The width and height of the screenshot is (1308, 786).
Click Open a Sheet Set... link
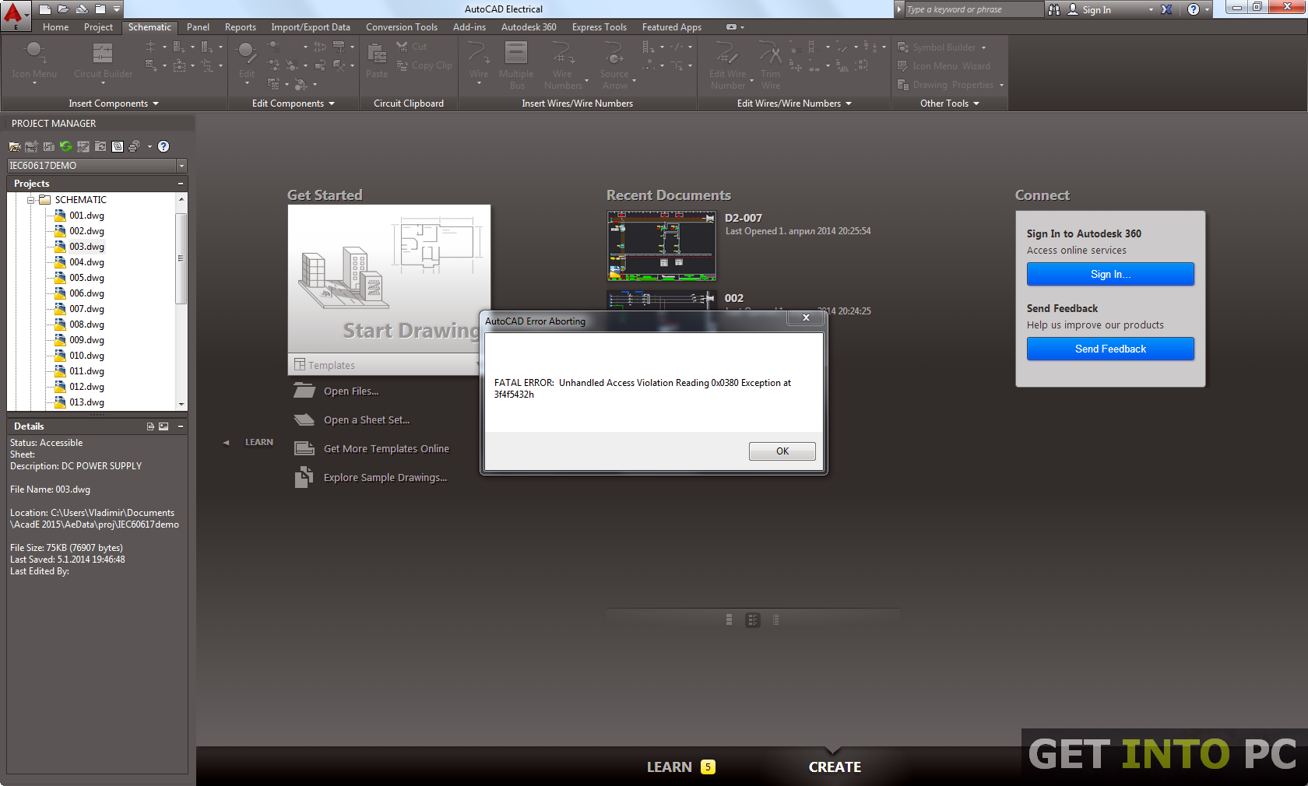[x=367, y=420]
